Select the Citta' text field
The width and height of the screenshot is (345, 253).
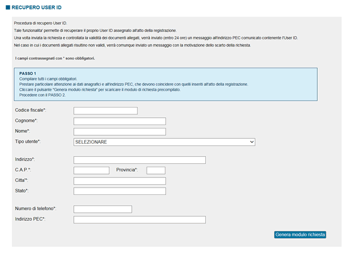(x=120, y=181)
